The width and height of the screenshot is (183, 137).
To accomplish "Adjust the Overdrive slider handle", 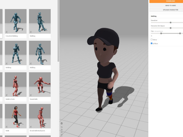I will tap(170, 22).
